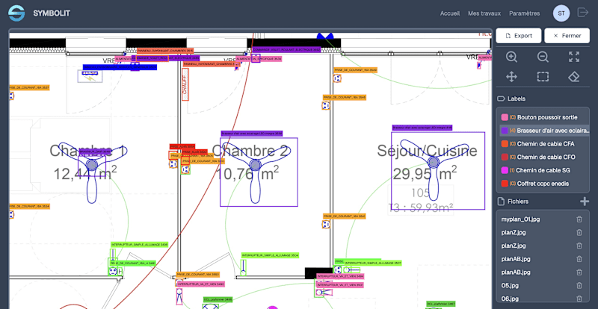Select the small fan detection box in Chambre 1
The height and width of the screenshot is (309, 598).
91,165
